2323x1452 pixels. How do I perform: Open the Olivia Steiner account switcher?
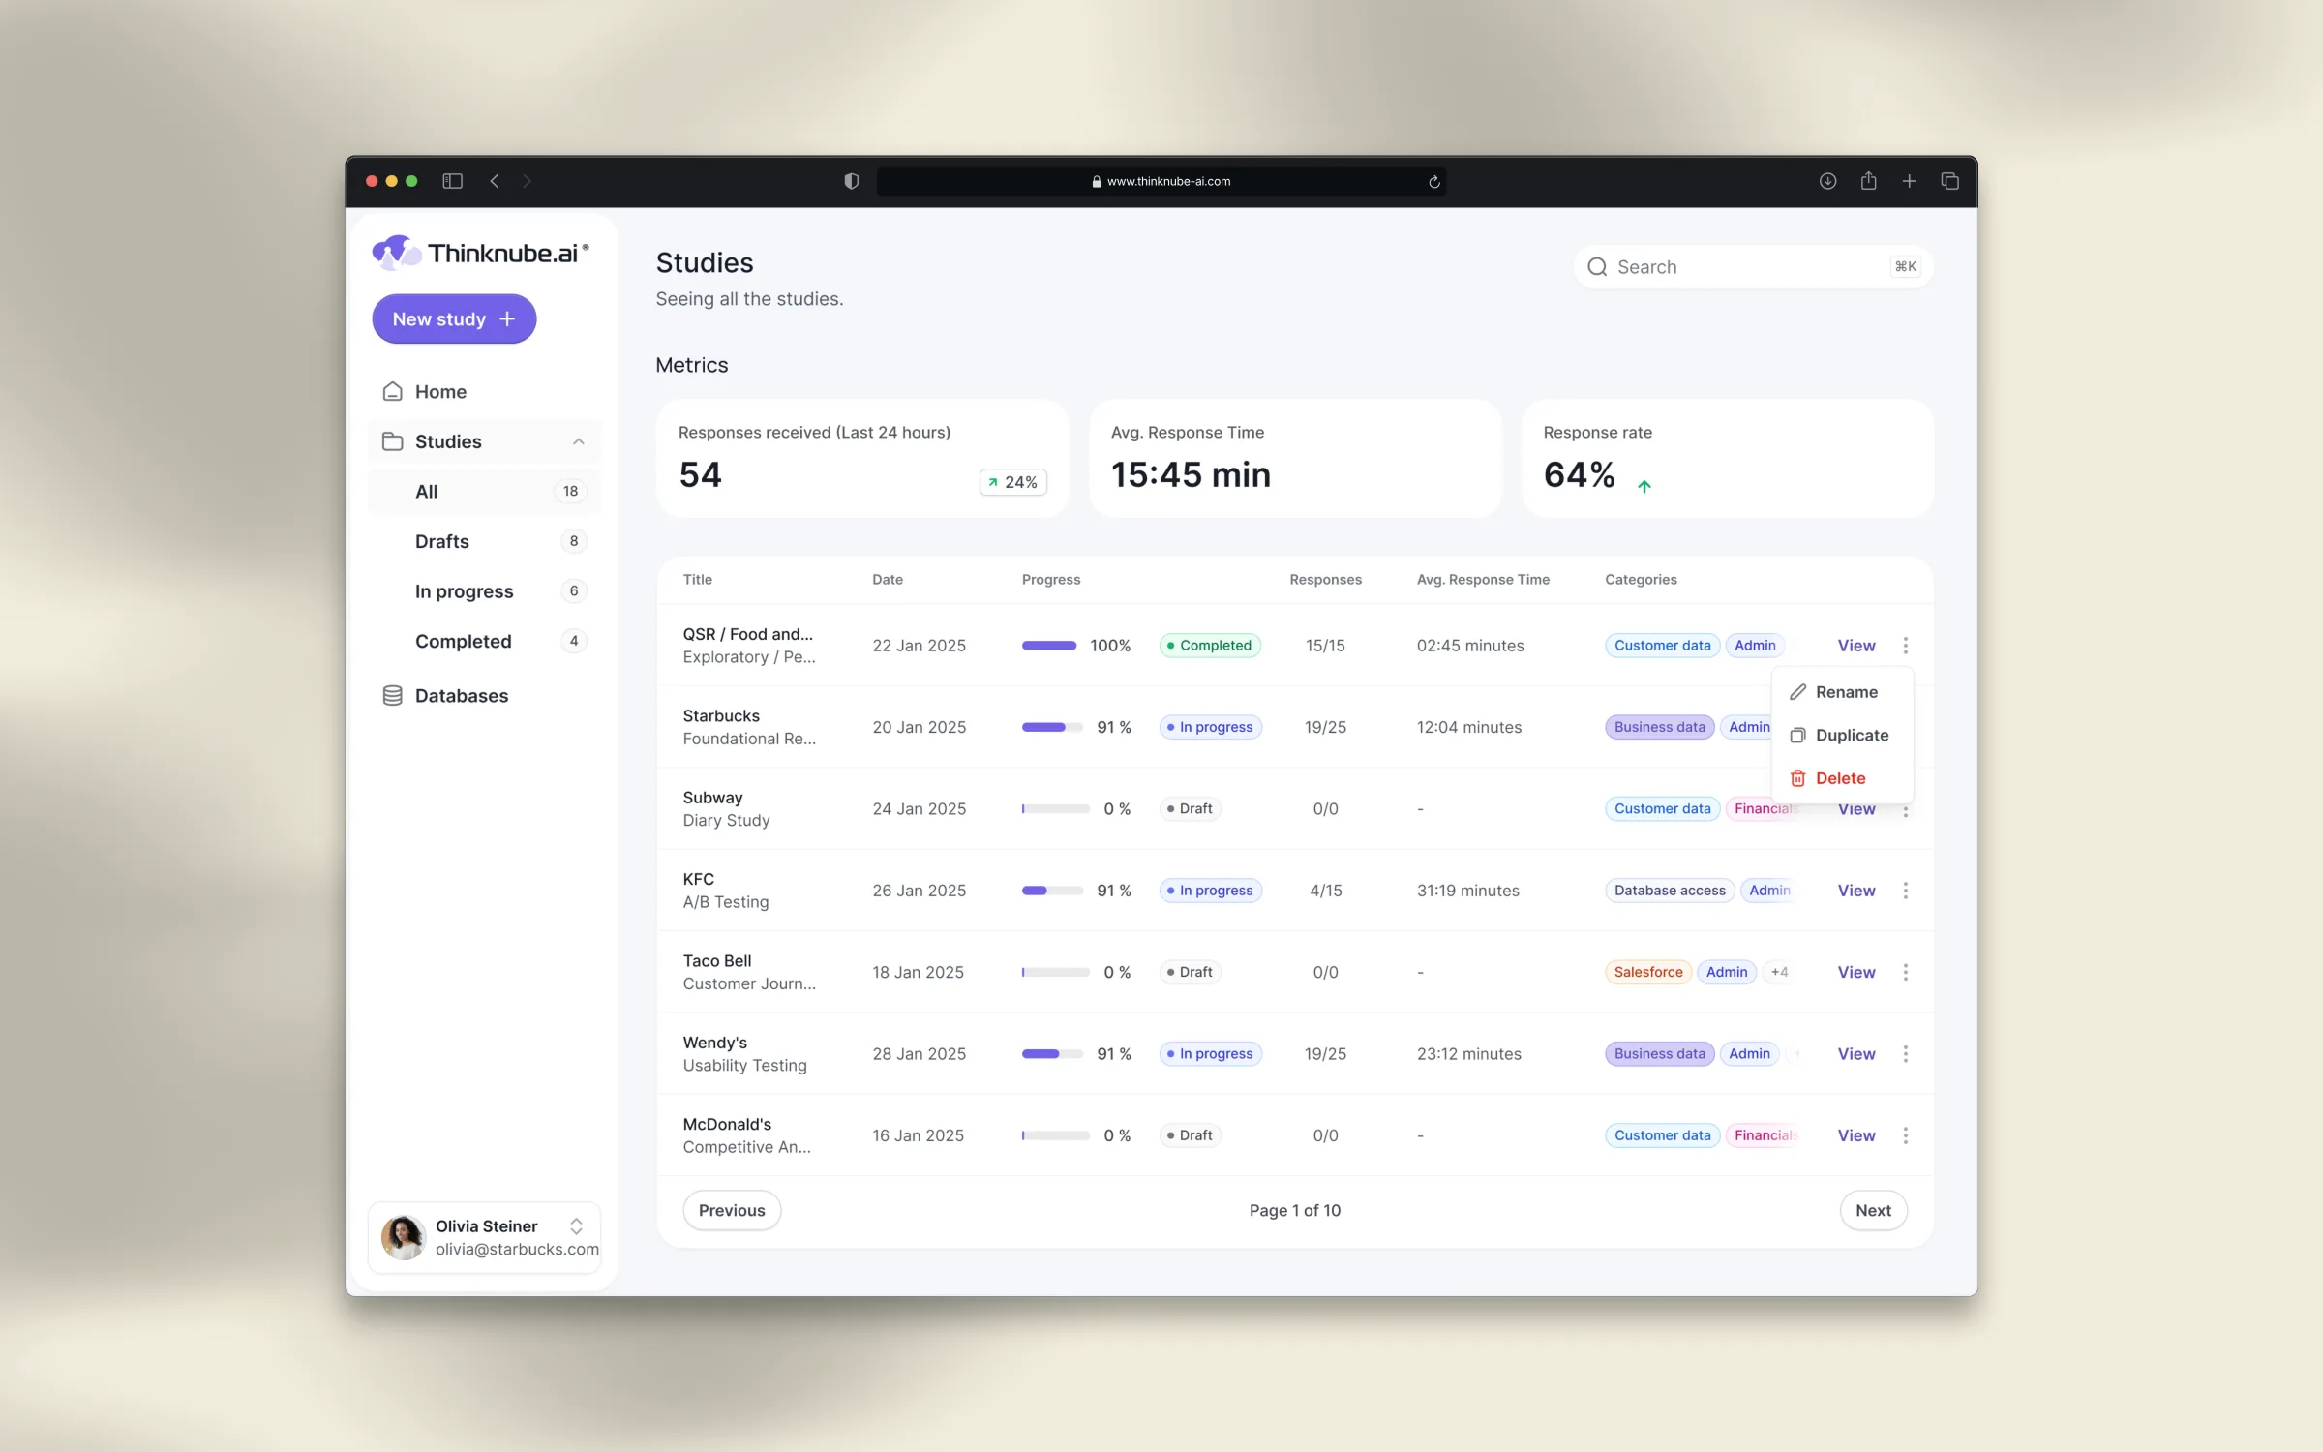click(576, 1226)
